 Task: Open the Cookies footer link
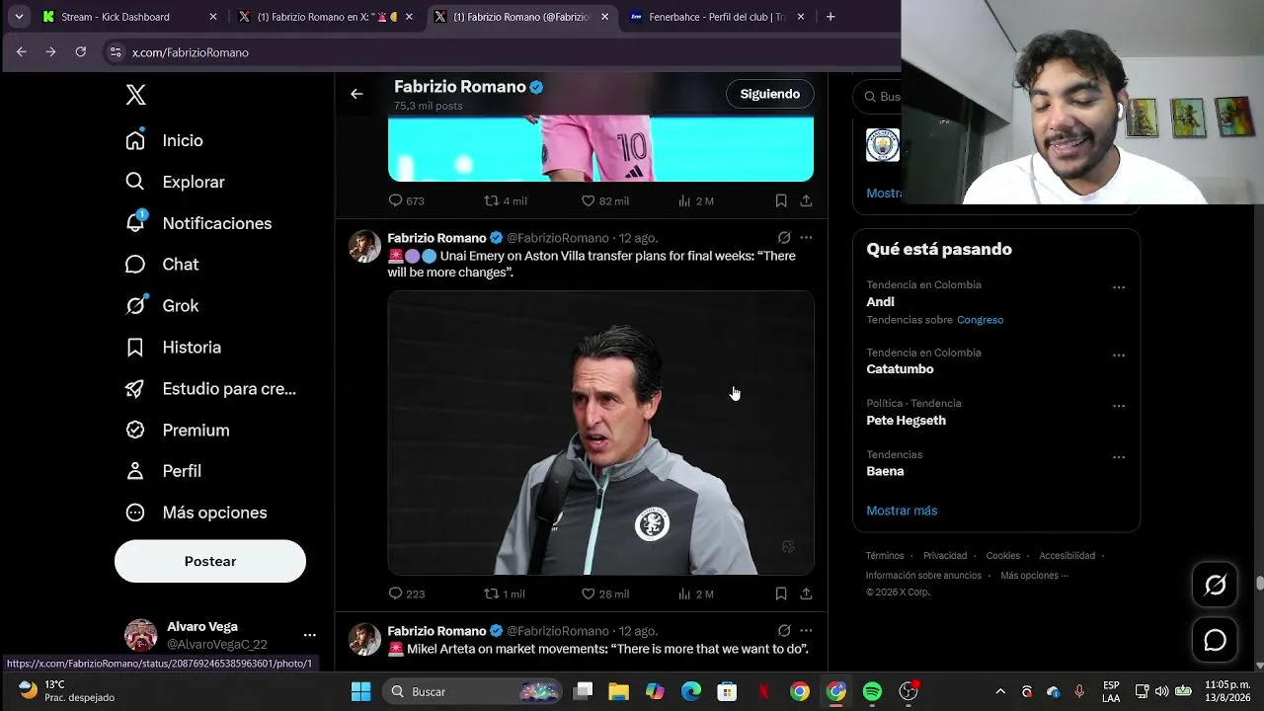pyautogui.click(x=1002, y=556)
